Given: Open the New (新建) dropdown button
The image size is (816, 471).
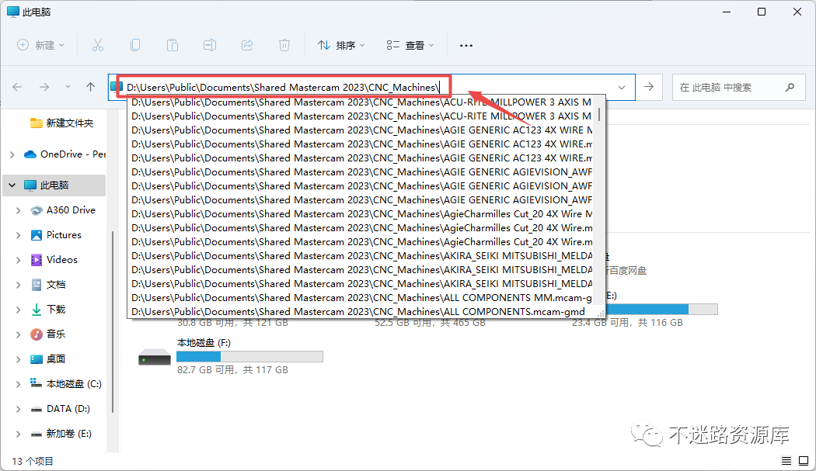Looking at the screenshot, I should [x=40, y=45].
